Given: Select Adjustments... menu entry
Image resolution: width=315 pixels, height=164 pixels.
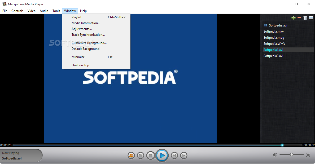Looking at the screenshot, I should pyautogui.click(x=96, y=29).
